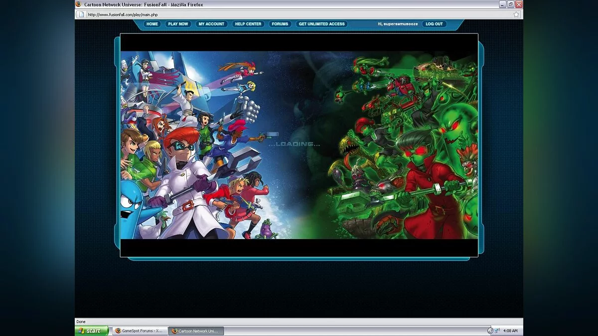This screenshot has width=598, height=336.
Task: Close the Firefox window
Action: click(x=519, y=4)
